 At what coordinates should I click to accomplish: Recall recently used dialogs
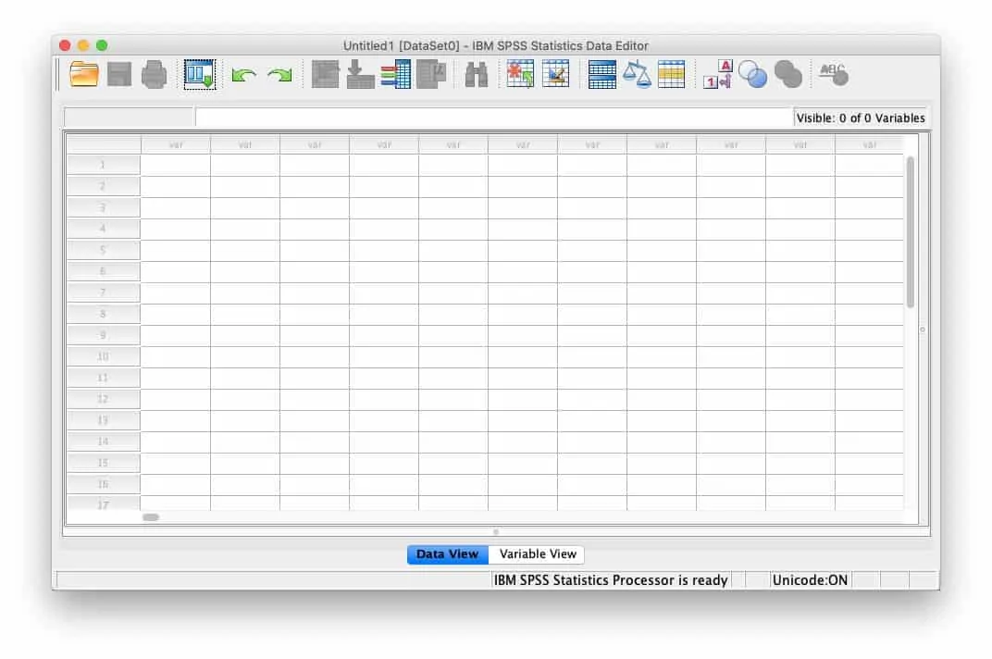click(x=199, y=74)
